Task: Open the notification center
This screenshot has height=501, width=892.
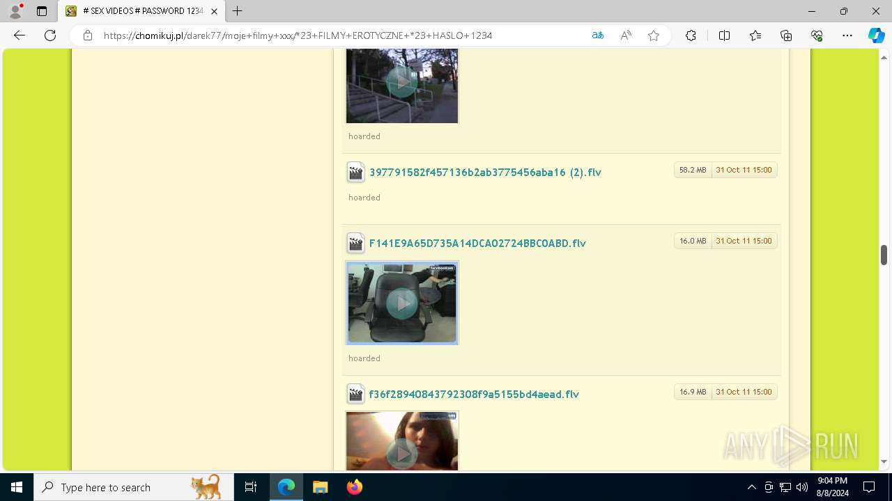Action: [869, 487]
